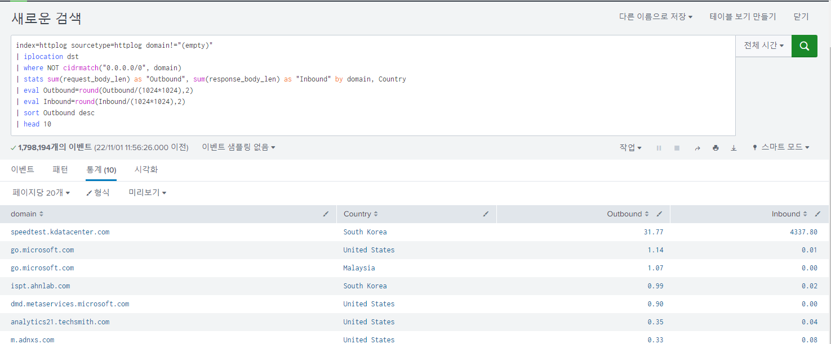The height and width of the screenshot is (344, 831).
Task: Click the Malaysia country cell
Action: point(359,268)
